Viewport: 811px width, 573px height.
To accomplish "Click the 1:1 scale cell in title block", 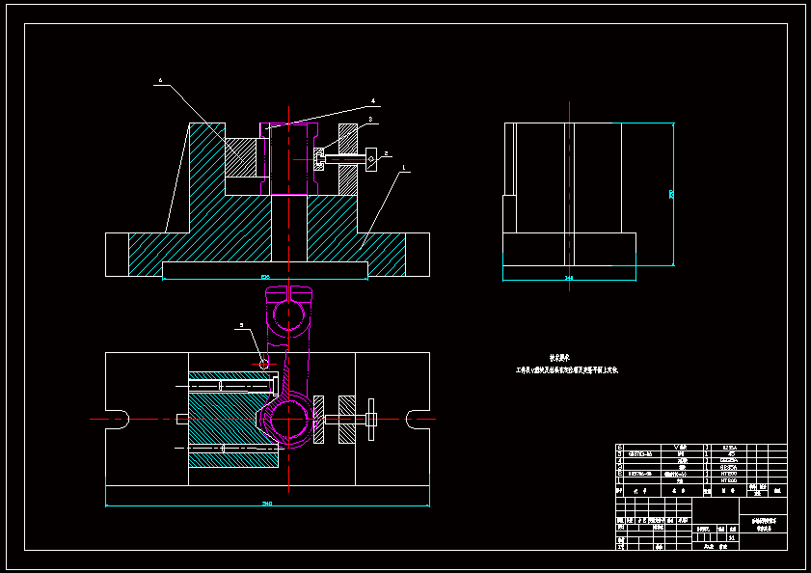I will pos(732,538).
